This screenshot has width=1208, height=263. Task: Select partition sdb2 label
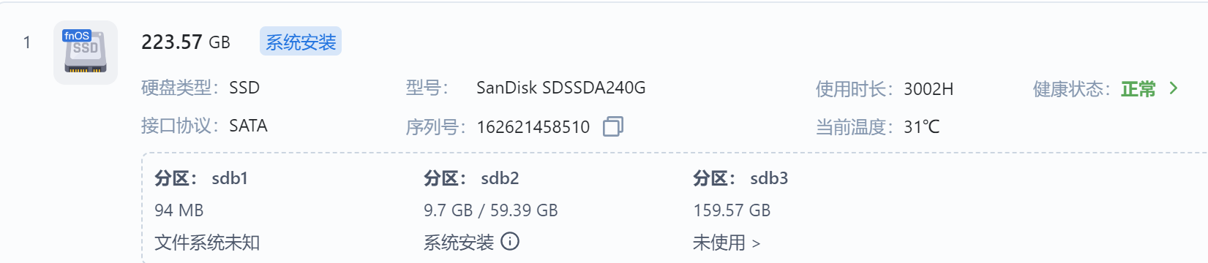[x=471, y=178]
